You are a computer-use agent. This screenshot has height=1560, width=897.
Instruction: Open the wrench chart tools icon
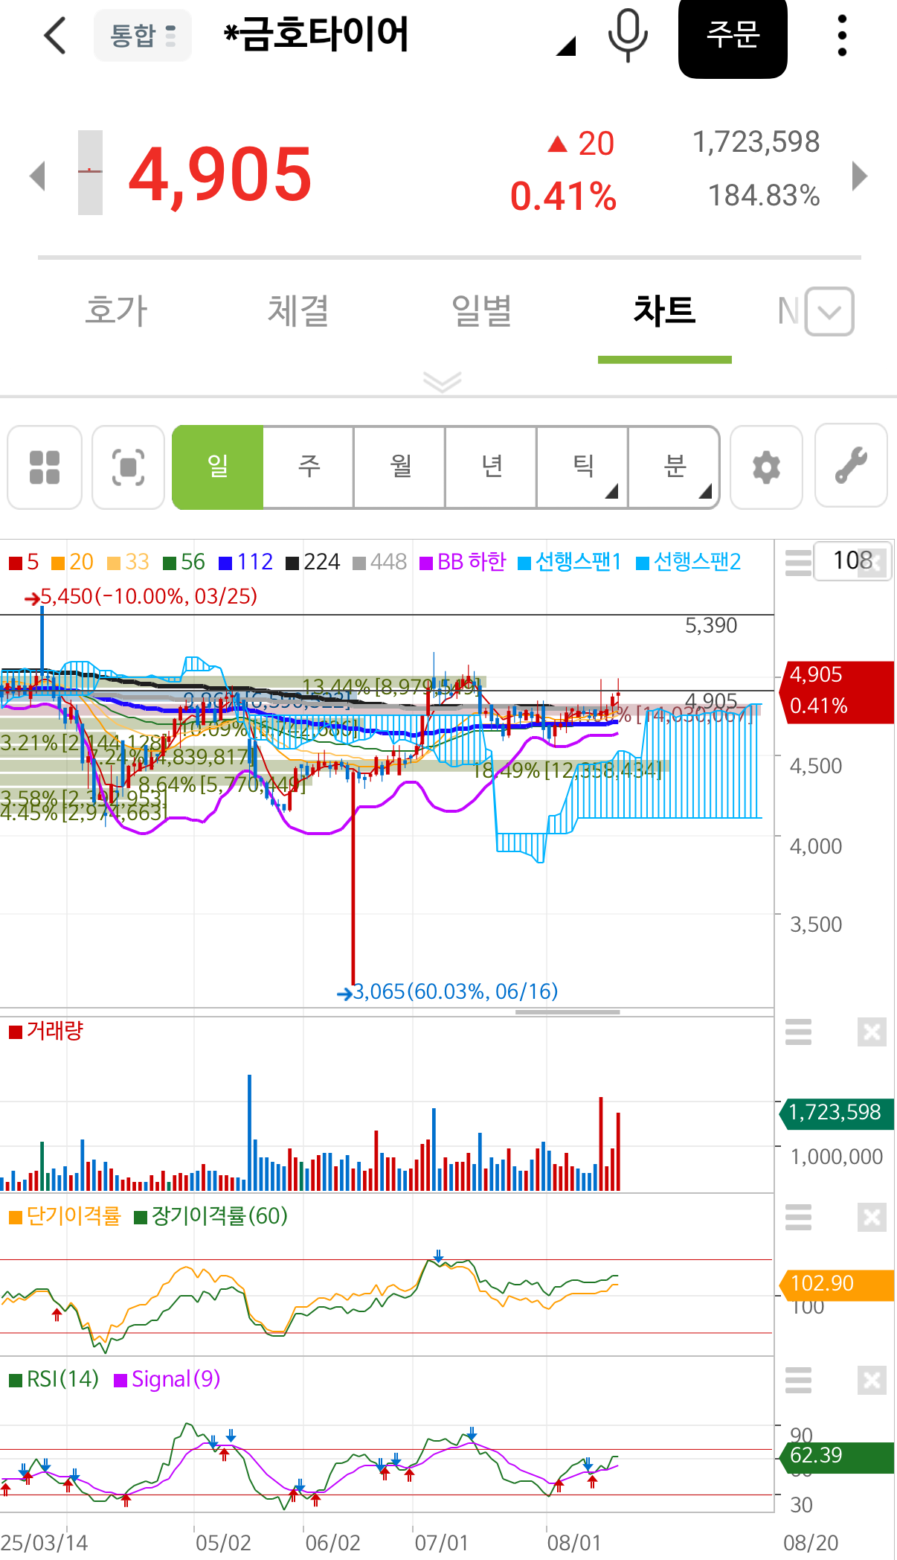point(851,466)
